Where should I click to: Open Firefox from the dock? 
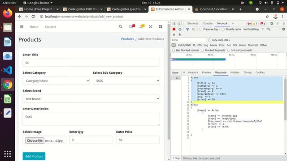(x=8, y=13)
